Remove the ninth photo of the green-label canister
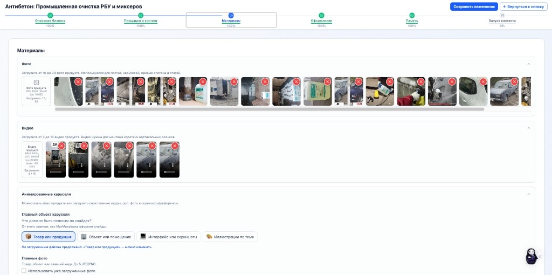This screenshot has height=275, width=552. (x=327, y=81)
